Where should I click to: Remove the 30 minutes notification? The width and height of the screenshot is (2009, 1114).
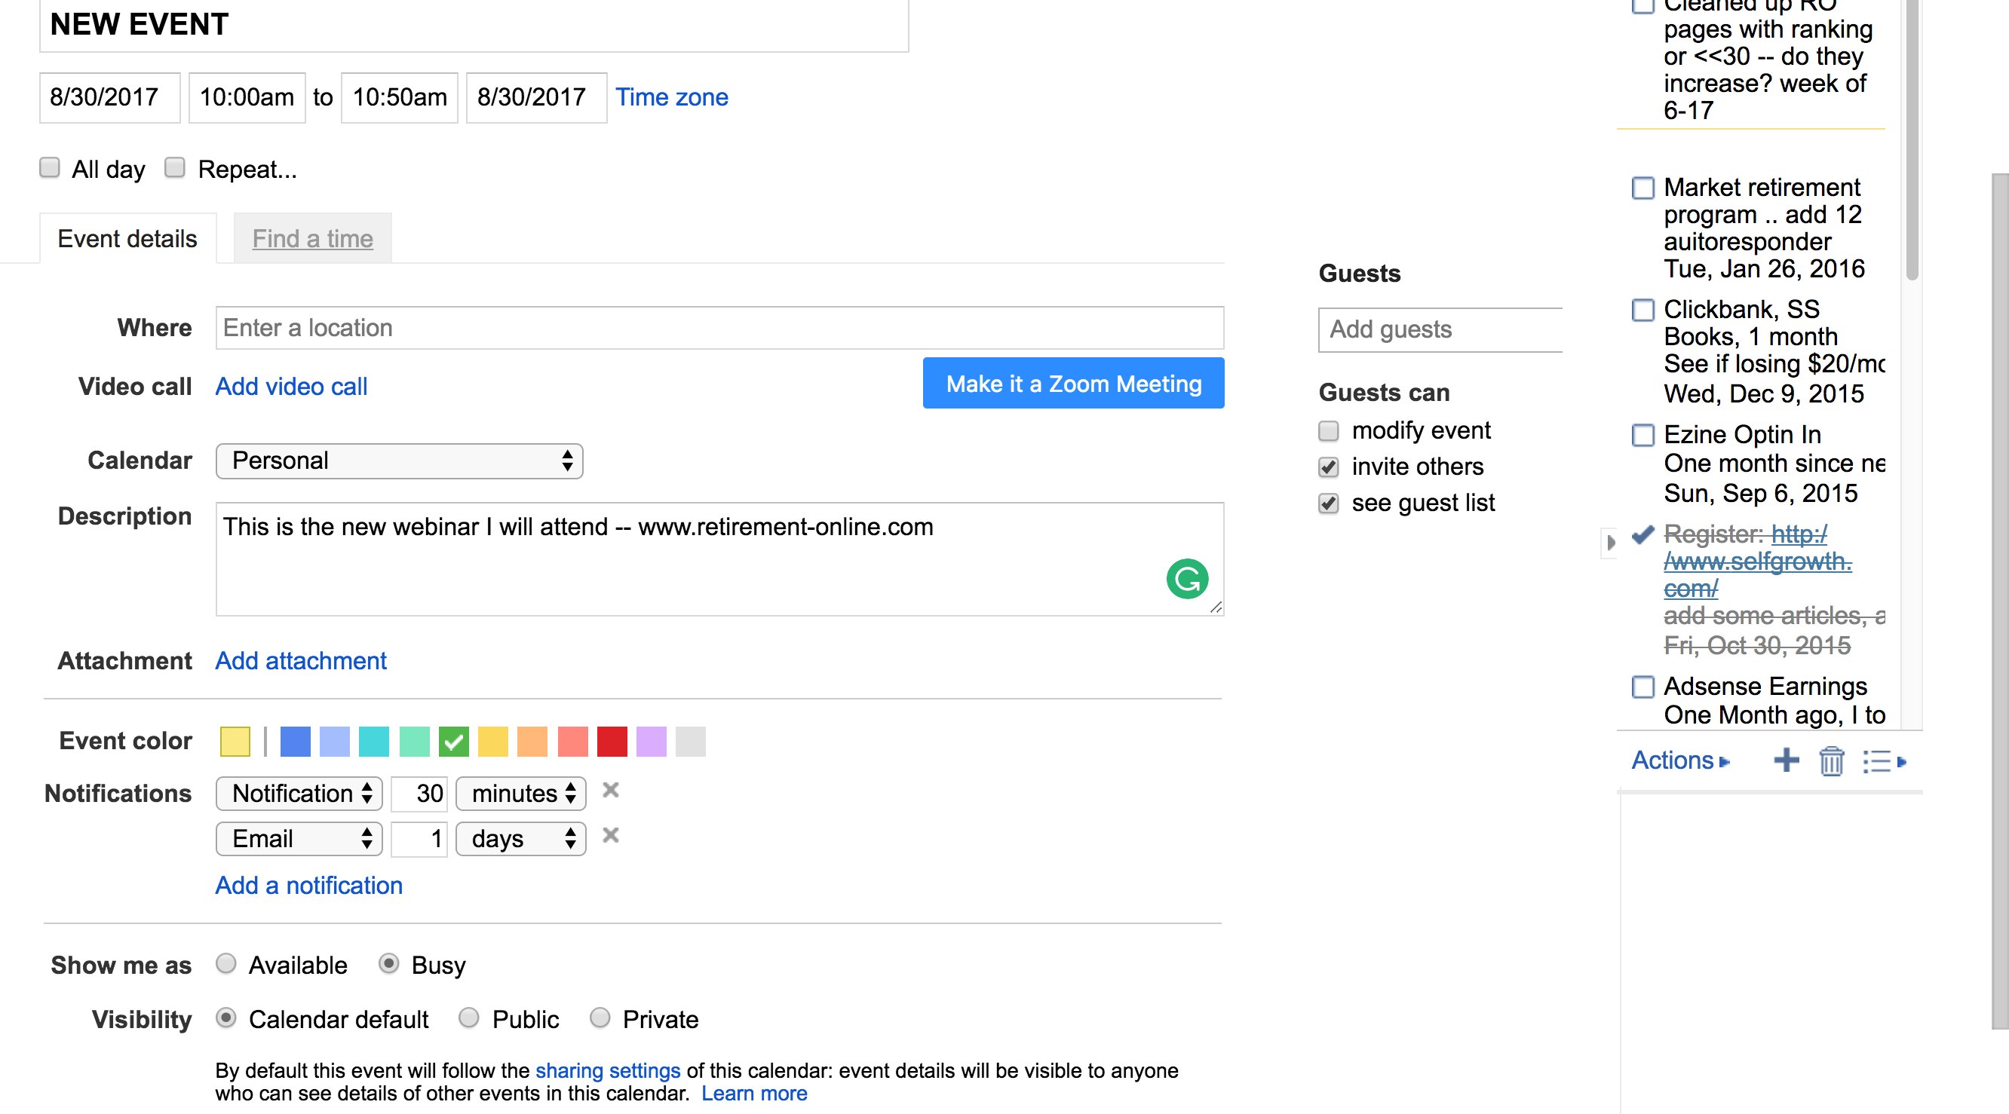pyautogui.click(x=611, y=791)
